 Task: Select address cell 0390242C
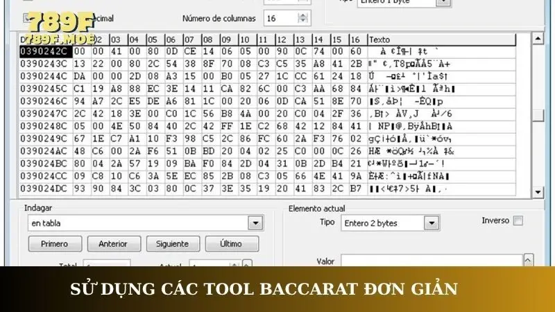pyautogui.click(x=44, y=51)
